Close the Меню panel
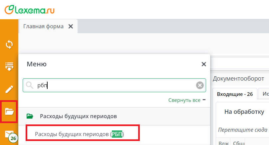This screenshot has height=145, width=269. [x=204, y=64]
